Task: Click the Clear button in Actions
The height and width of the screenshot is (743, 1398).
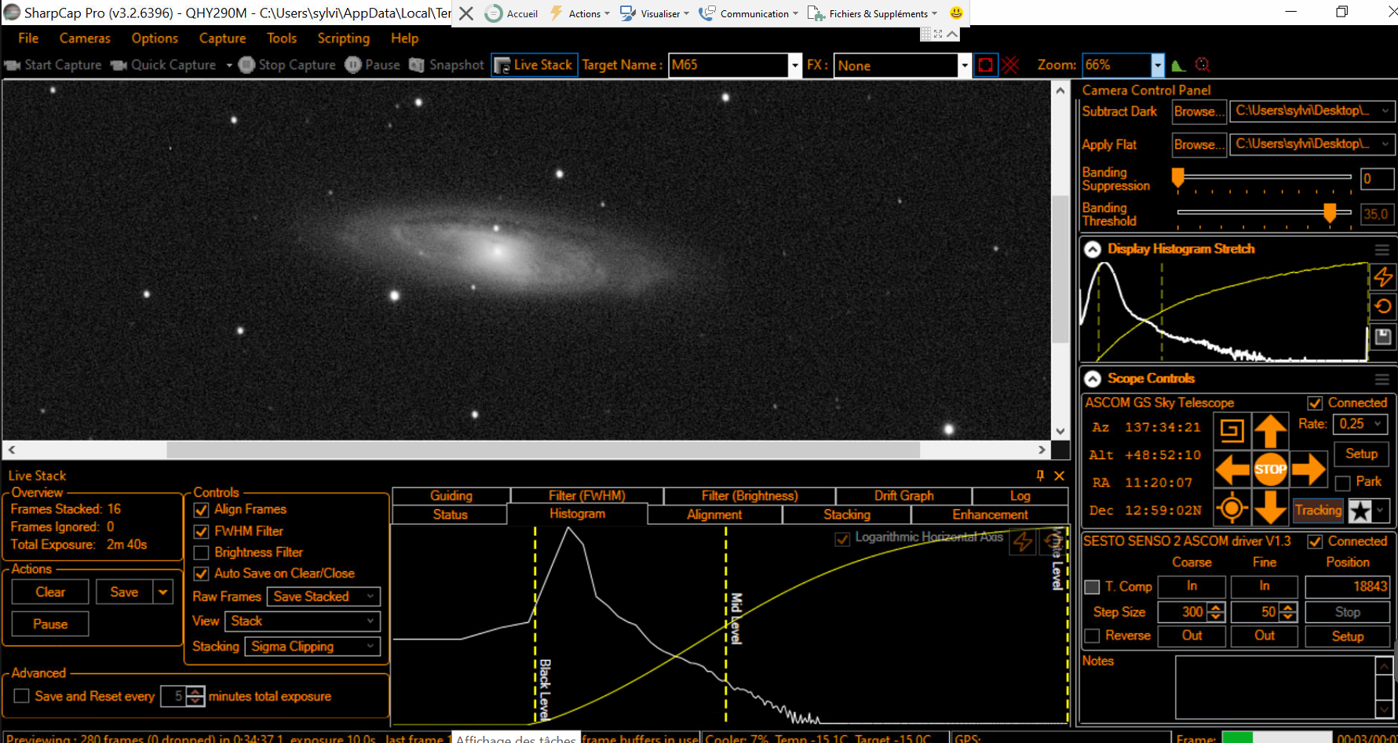Action: (x=50, y=592)
